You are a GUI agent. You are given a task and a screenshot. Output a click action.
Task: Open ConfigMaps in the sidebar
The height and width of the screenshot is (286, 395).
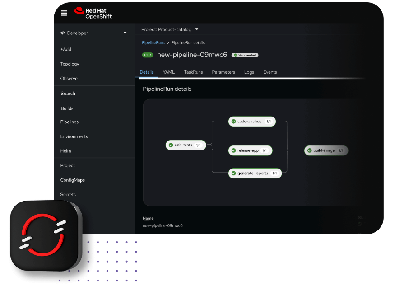point(73,180)
